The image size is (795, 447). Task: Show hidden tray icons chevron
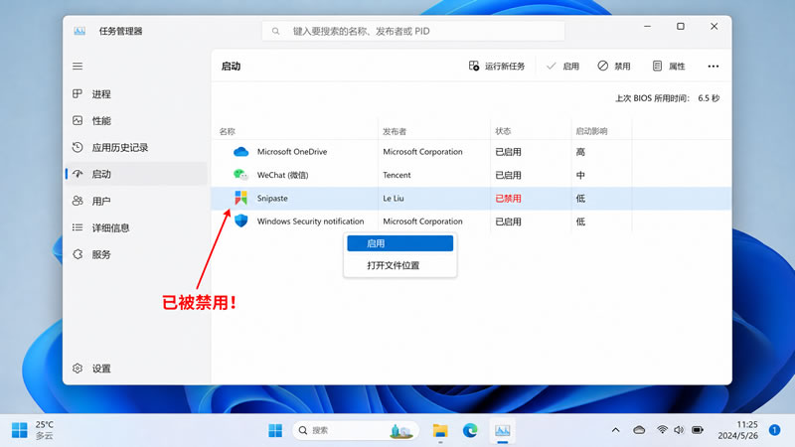[x=615, y=430]
